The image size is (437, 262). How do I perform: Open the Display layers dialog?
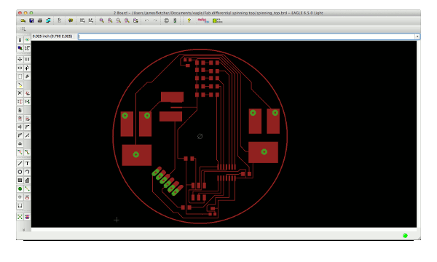(20, 48)
